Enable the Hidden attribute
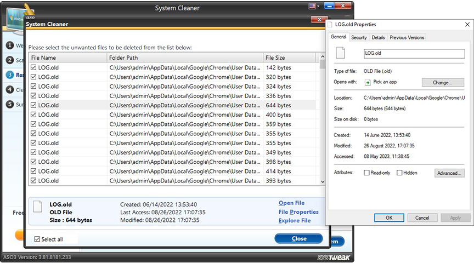 coord(399,173)
